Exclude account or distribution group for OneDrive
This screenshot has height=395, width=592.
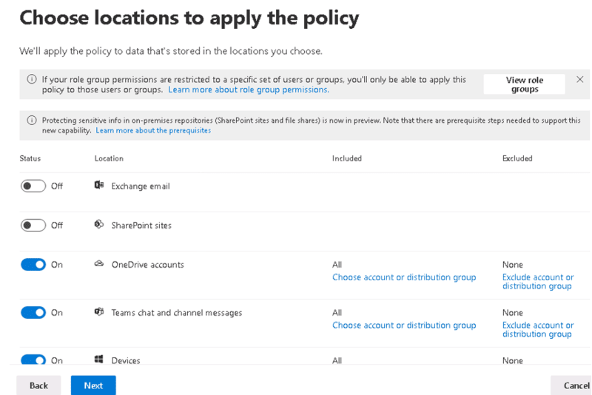(x=538, y=281)
